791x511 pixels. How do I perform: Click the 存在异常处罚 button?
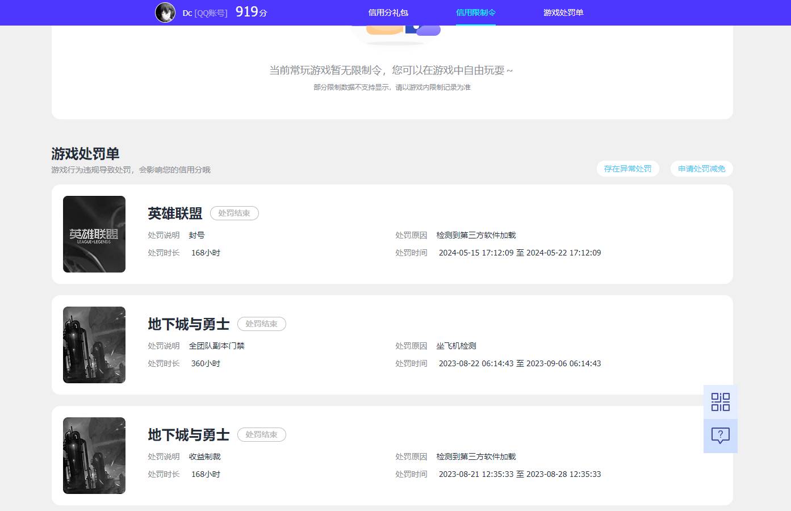(x=627, y=169)
